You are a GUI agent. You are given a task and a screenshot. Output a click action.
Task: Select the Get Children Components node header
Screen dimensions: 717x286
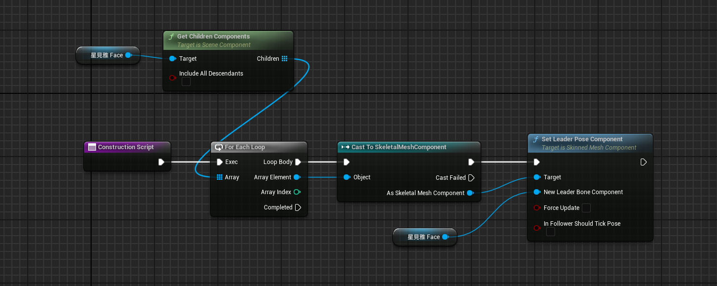(213, 37)
